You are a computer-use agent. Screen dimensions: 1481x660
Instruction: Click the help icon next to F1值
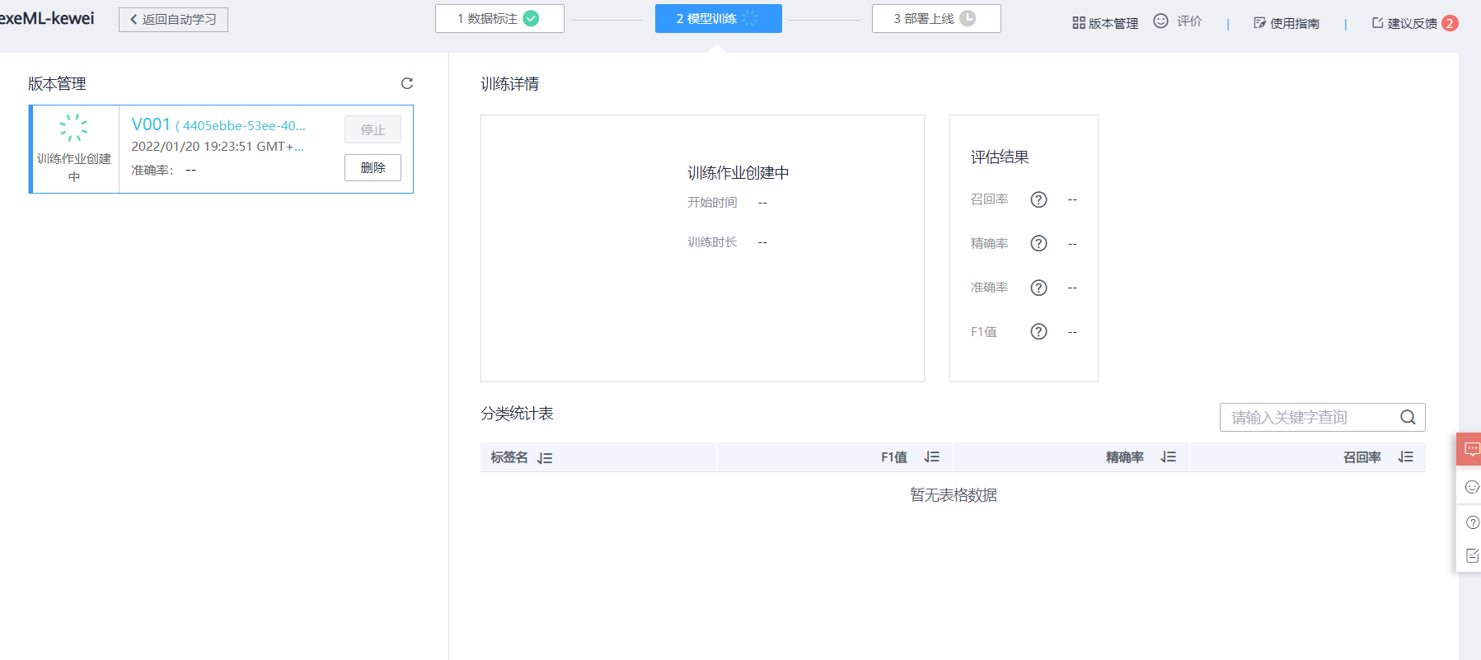point(1038,331)
